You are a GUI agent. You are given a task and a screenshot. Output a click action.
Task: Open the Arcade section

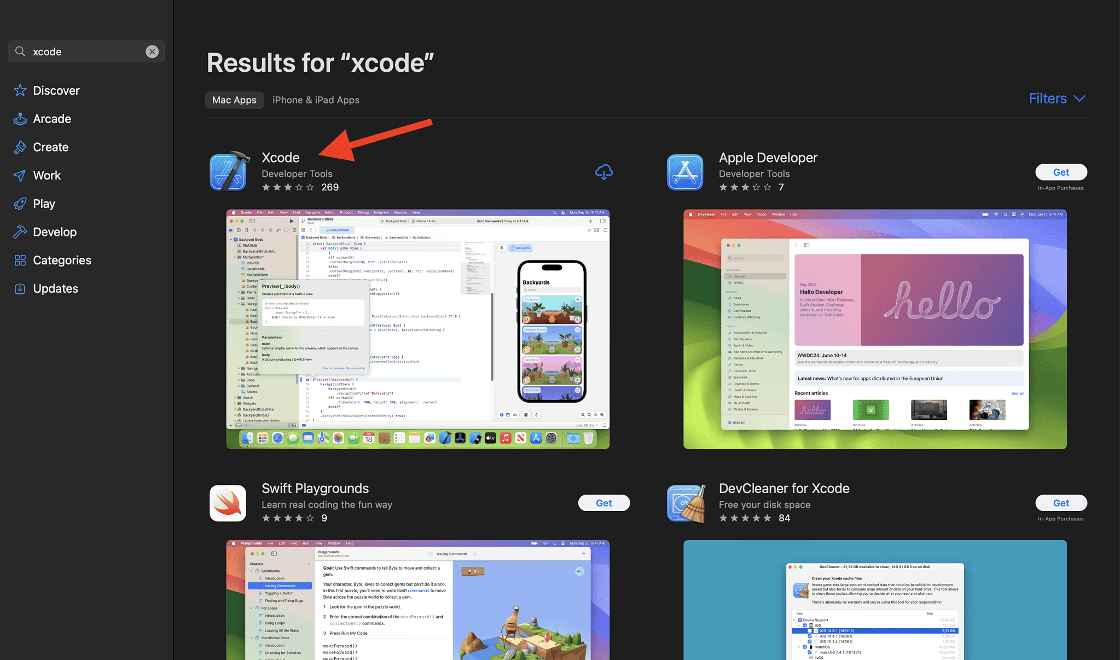[52, 119]
